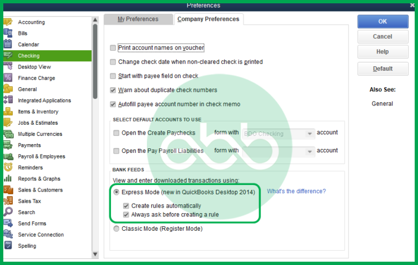
Task: Click the Sales & Customers icon
Action: tap(8, 190)
